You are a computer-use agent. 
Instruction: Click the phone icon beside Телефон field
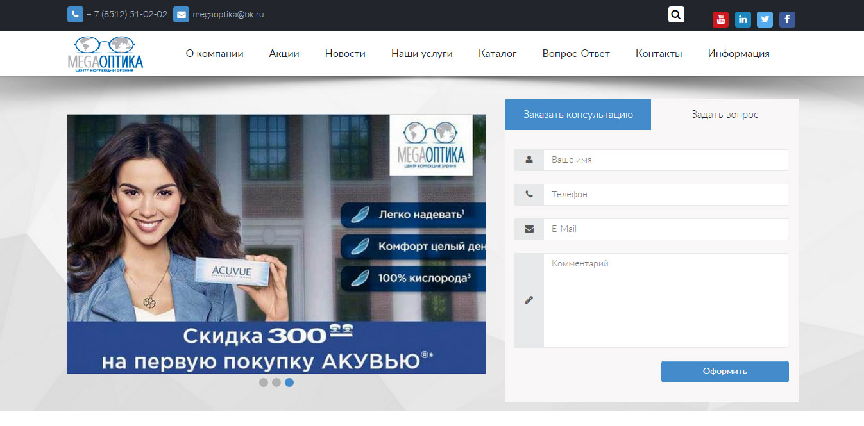click(529, 195)
